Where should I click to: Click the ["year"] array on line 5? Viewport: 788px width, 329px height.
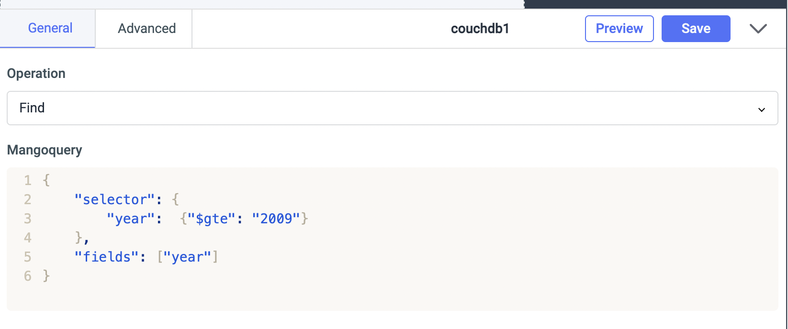click(x=188, y=257)
